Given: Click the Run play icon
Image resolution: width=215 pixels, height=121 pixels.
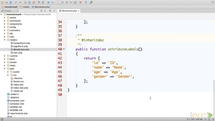Looking at the screenshot, I should click(63, 2).
